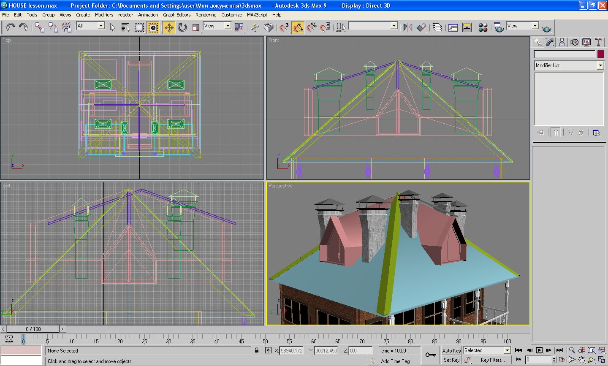Expand the Modifier List dropdown

point(569,65)
